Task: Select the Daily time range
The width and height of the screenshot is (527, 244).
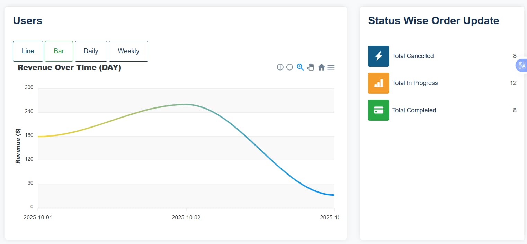Action: [91, 51]
